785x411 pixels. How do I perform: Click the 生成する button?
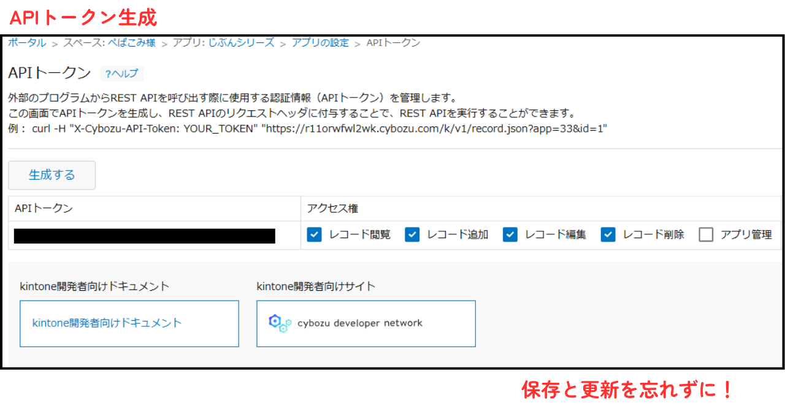point(52,175)
